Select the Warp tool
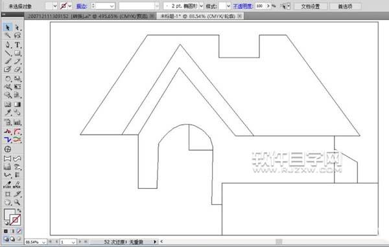Image resolution: width=389 pixels, height=247 pixels. point(8,87)
